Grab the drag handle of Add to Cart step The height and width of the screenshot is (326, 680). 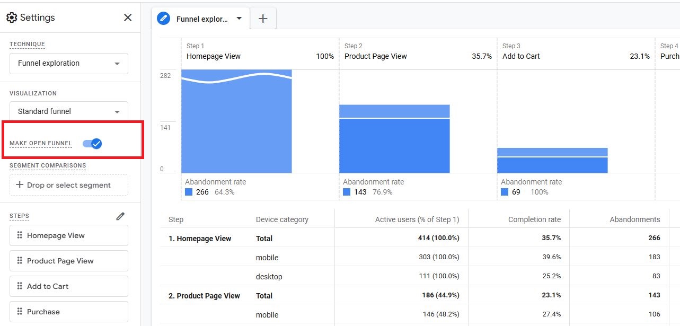click(x=20, y=286)
